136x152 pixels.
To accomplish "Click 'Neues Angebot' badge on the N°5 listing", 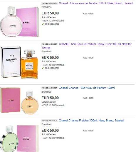I will point(49,44).
